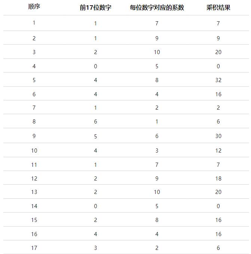Viewport: 251px width, 254px height.
Task: Click the sequence number 1 cell
Action: click(x=34, y=23)
